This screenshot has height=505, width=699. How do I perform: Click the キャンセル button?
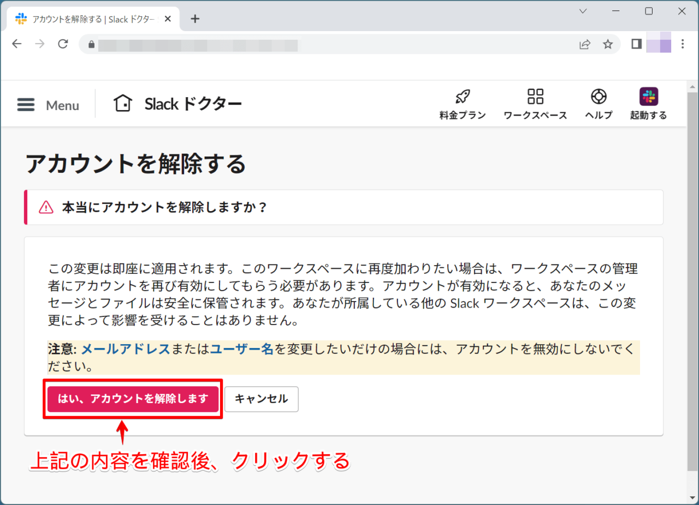click(x=261, y=399)
